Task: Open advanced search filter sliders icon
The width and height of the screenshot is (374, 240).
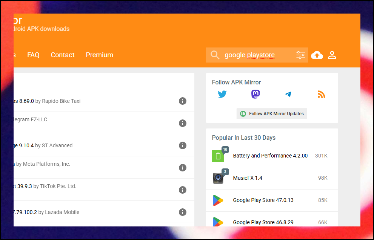Action: [x=300, y=55]
